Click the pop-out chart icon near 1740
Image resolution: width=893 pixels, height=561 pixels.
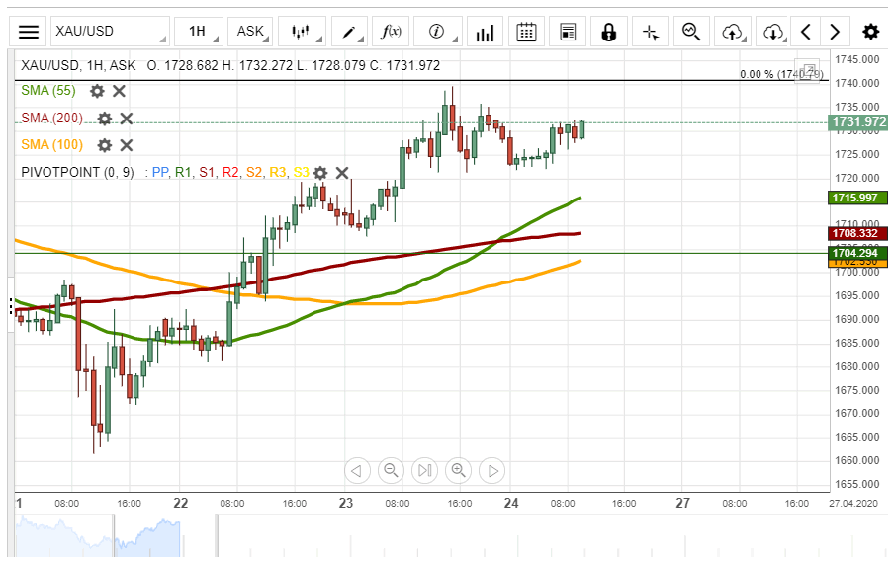click(x=807, y=71)
